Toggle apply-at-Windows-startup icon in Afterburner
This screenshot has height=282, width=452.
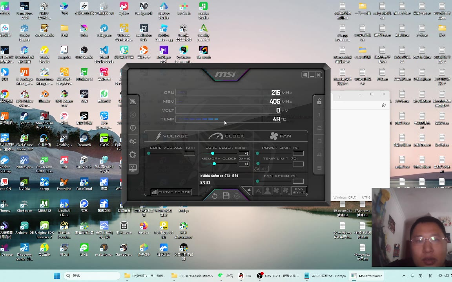pos(305,75)
